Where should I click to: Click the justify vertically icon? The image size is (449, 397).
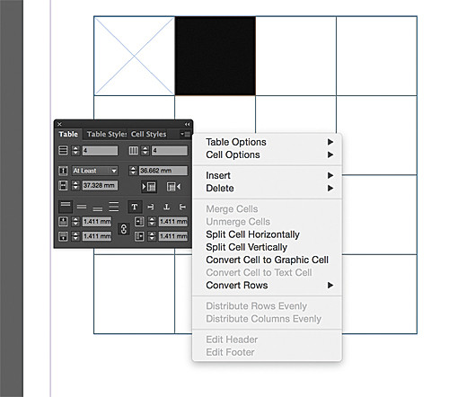click(114, 207)
